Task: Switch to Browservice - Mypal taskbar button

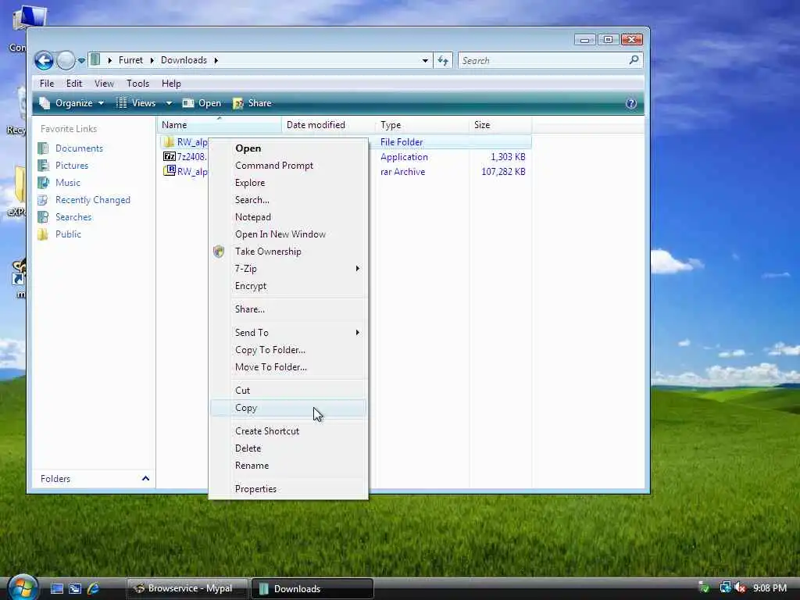Action: (x=187, y=588)
